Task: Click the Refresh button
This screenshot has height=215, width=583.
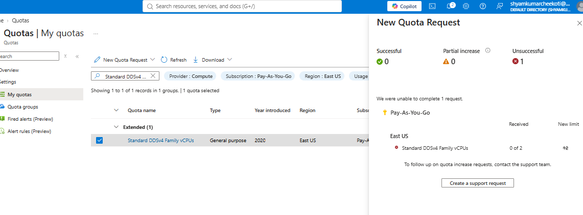Action: coord(174,60)
